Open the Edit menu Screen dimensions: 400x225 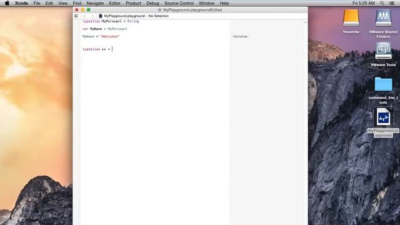[49, 3]
